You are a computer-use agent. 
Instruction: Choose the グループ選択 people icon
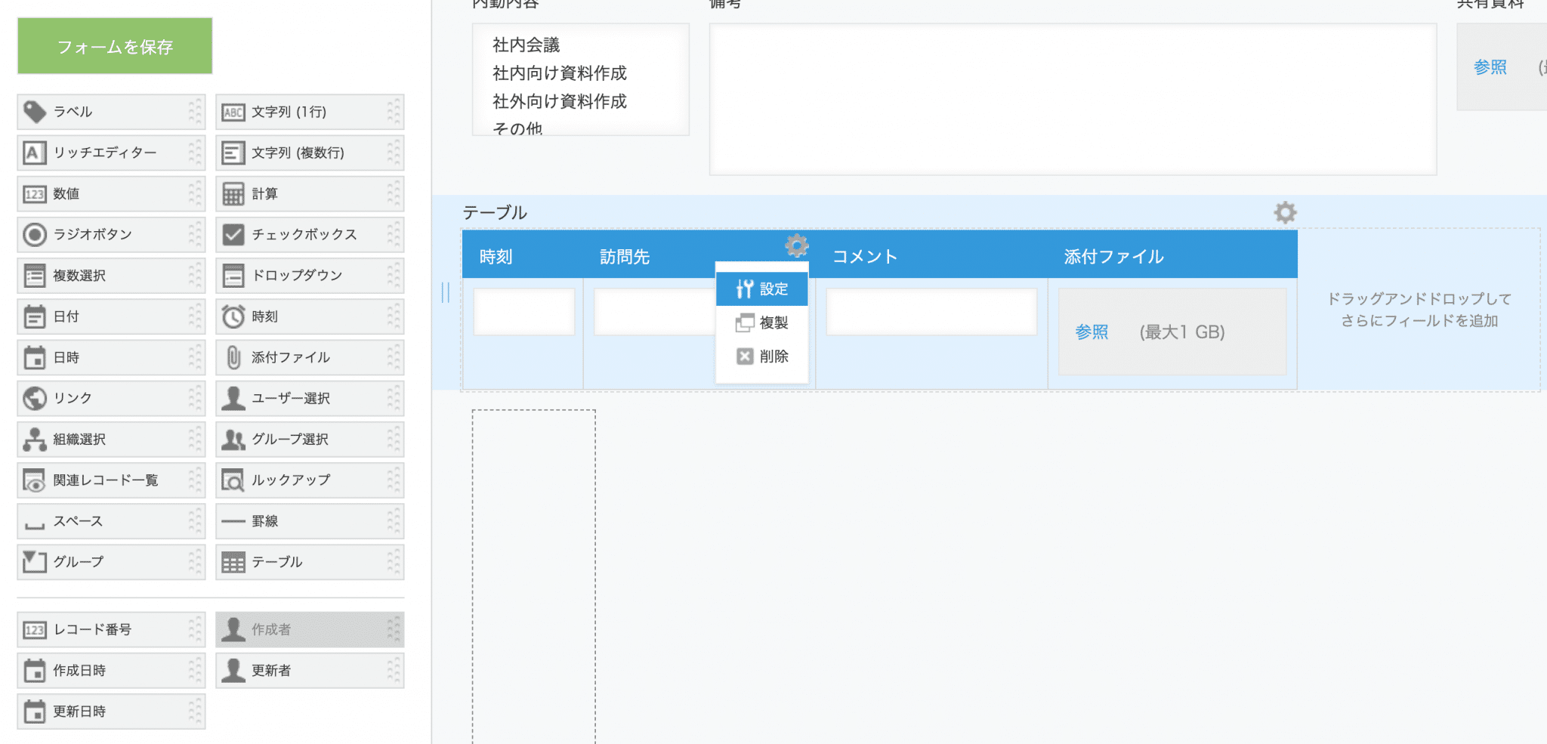point(233,440)
